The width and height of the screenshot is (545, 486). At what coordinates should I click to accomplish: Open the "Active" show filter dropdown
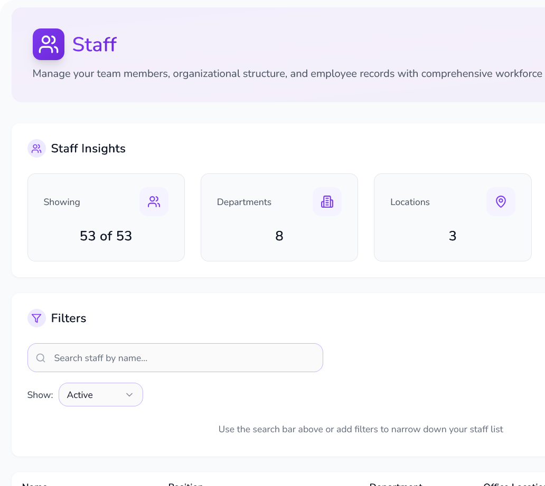tap(100, 394)
